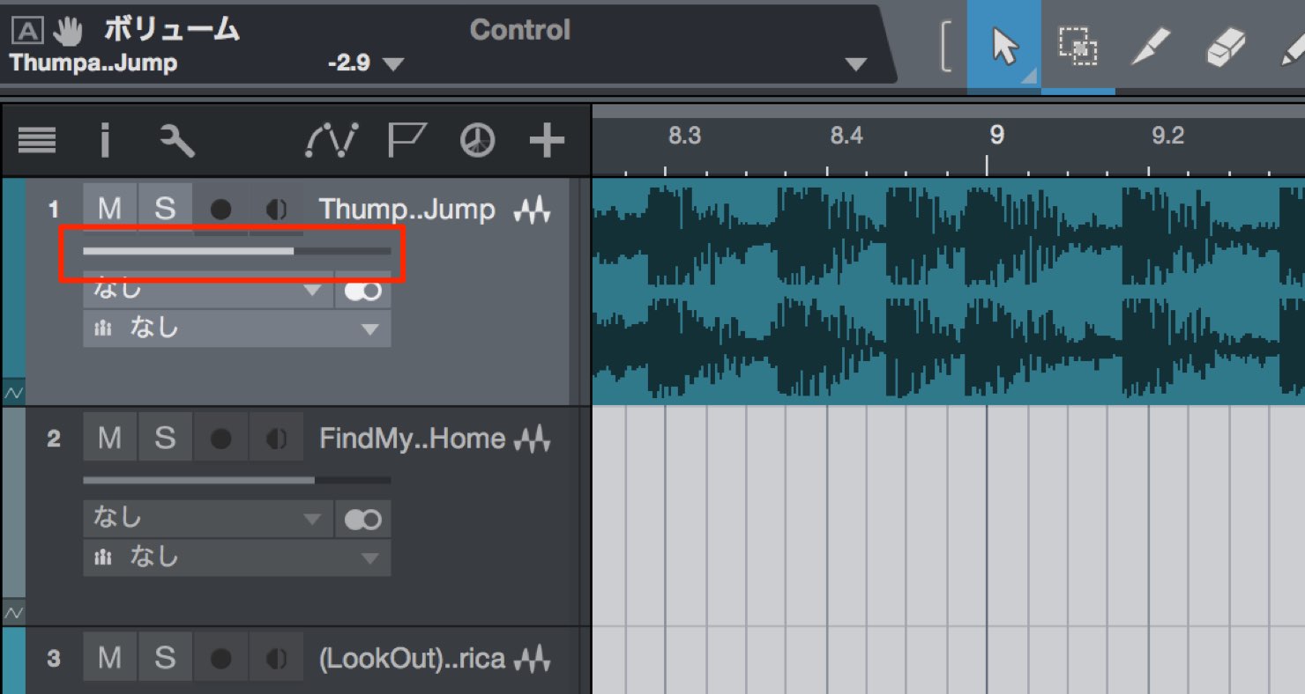1305x694 pixels.
Task: Click ruler marker at bar 9
Action: [996, 135]
